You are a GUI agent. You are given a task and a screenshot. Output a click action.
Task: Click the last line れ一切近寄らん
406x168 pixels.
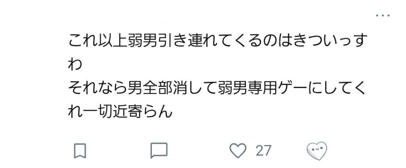pyautogui.click(x=120, y=113)
